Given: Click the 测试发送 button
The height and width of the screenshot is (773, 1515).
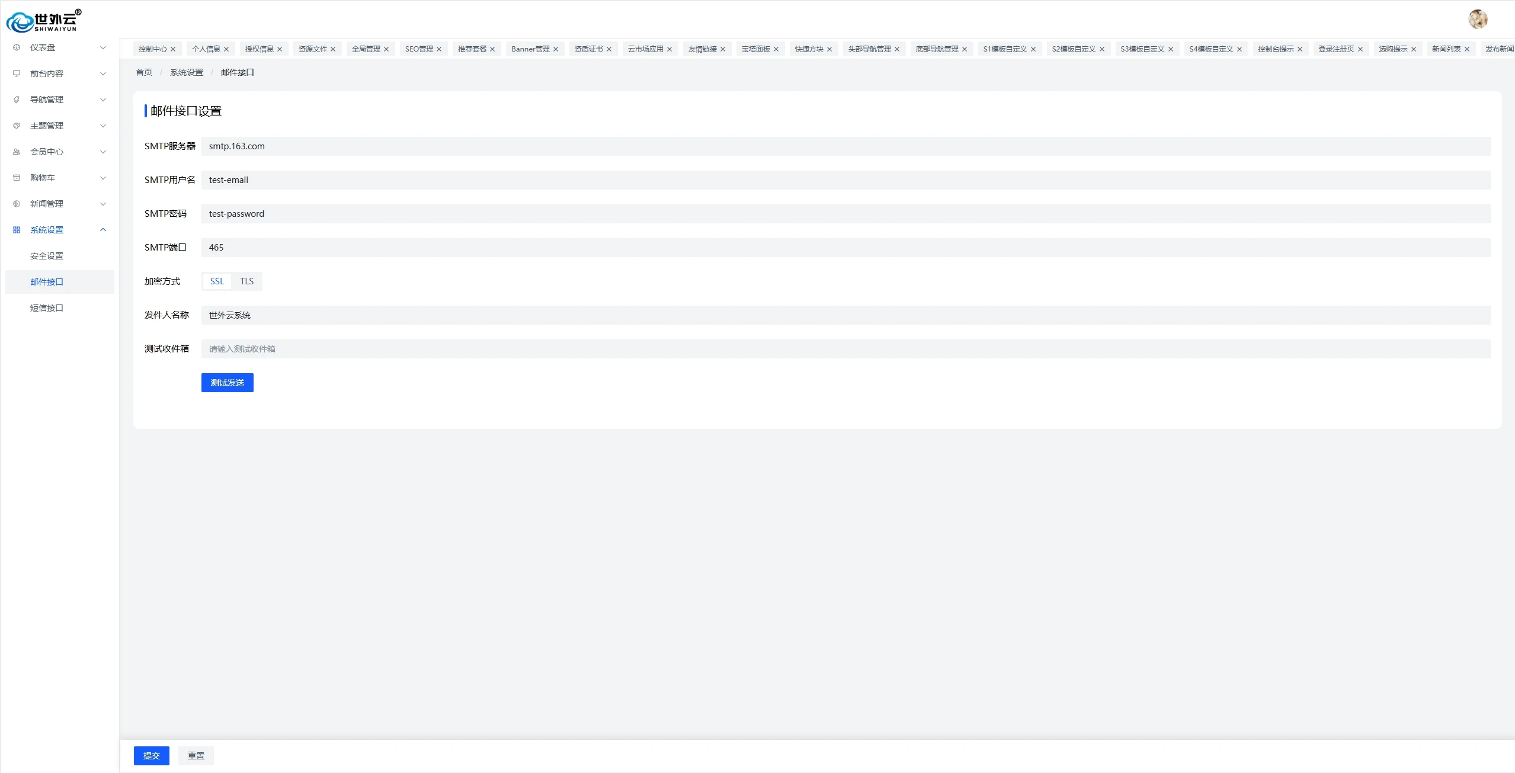Looking at the screenshot, I should 227,383.
